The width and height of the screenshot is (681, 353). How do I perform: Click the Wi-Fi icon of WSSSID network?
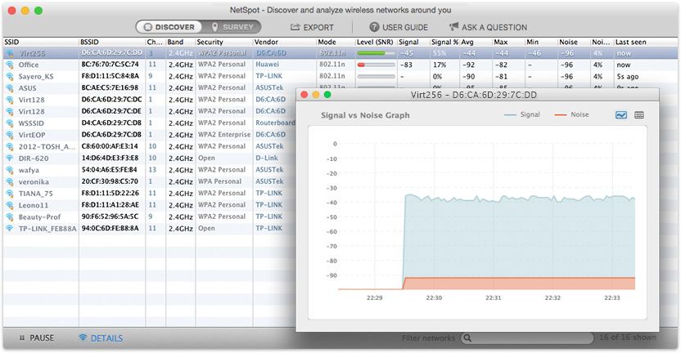tap(10, 123)
